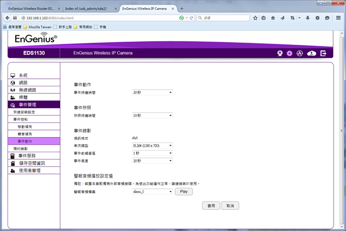Go back with browser back arrow
The height and width of the screenshot is (231, 346).
7,18
